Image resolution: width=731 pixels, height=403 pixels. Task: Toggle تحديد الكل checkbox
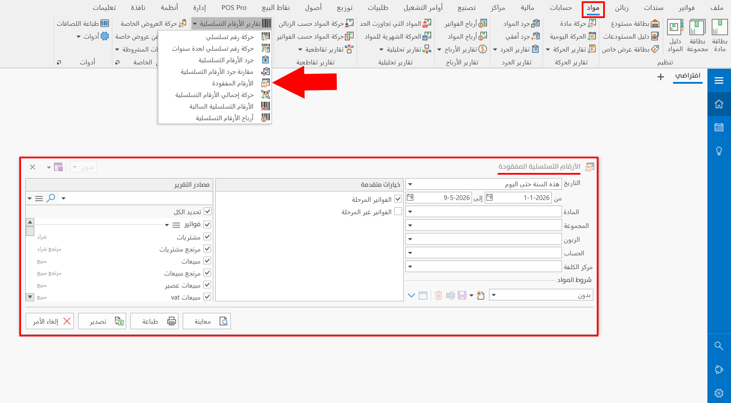pos(208,212)
